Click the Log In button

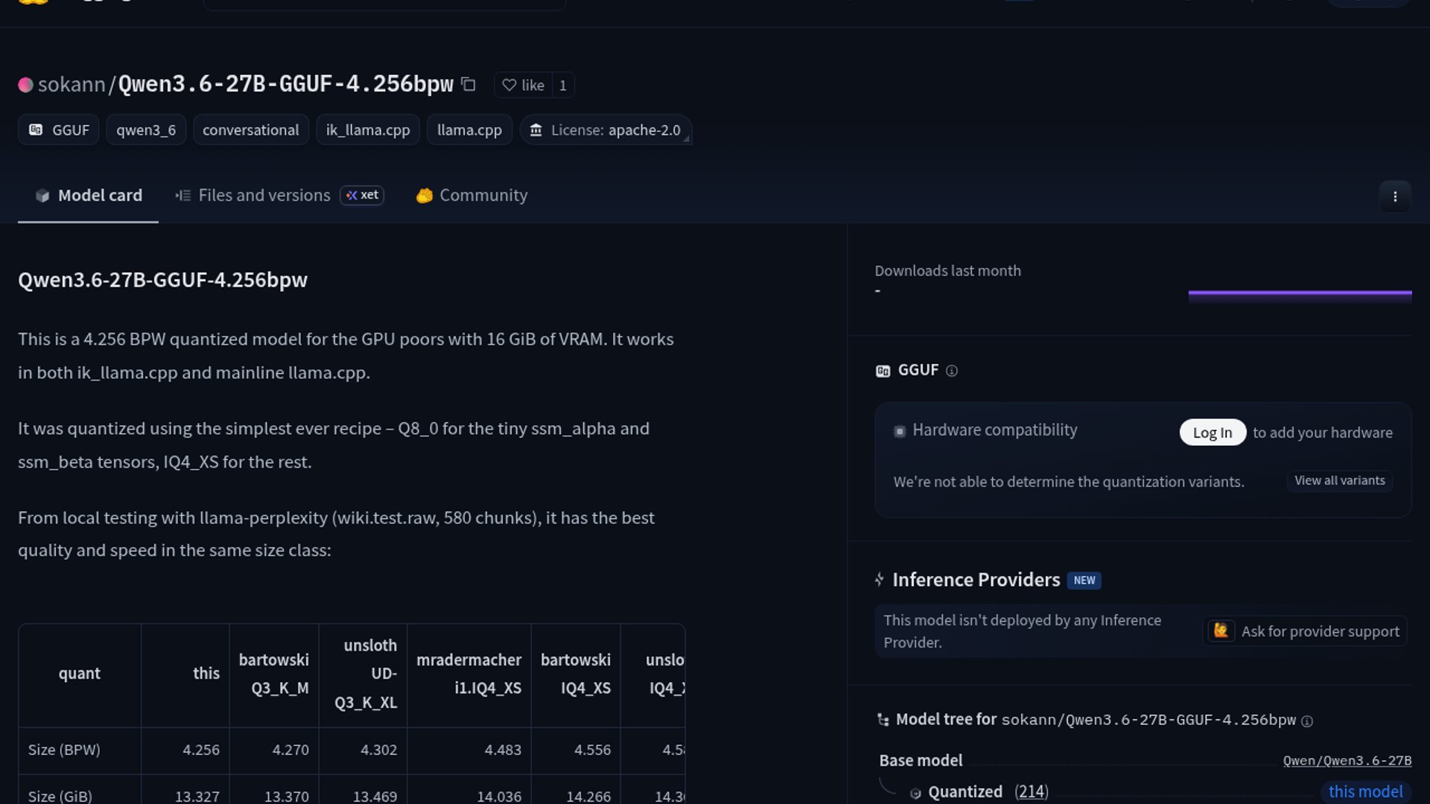1212,433
